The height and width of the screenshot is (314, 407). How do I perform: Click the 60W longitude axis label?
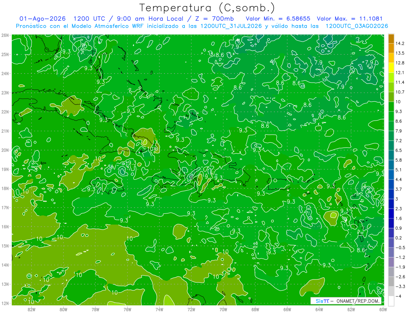click(383, 309)
